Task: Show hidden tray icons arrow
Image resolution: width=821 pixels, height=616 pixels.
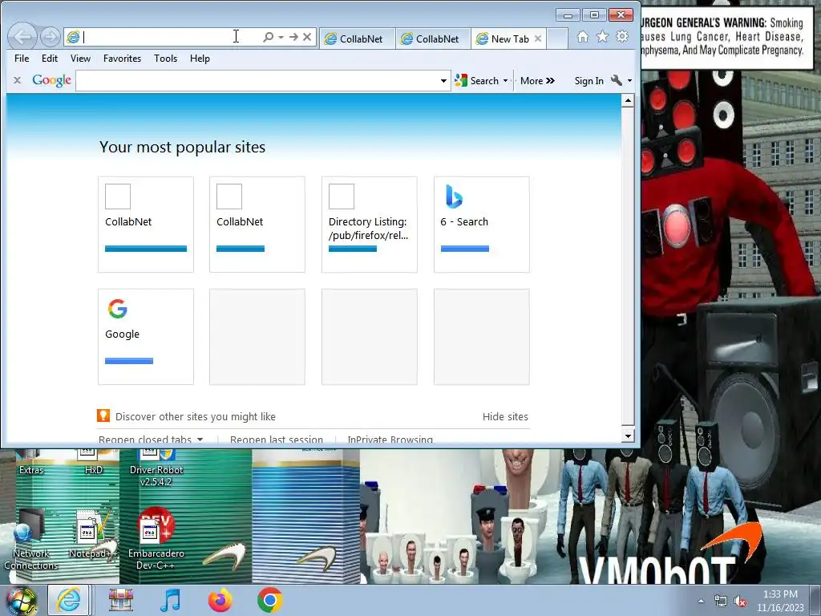Action: point(701,602)
